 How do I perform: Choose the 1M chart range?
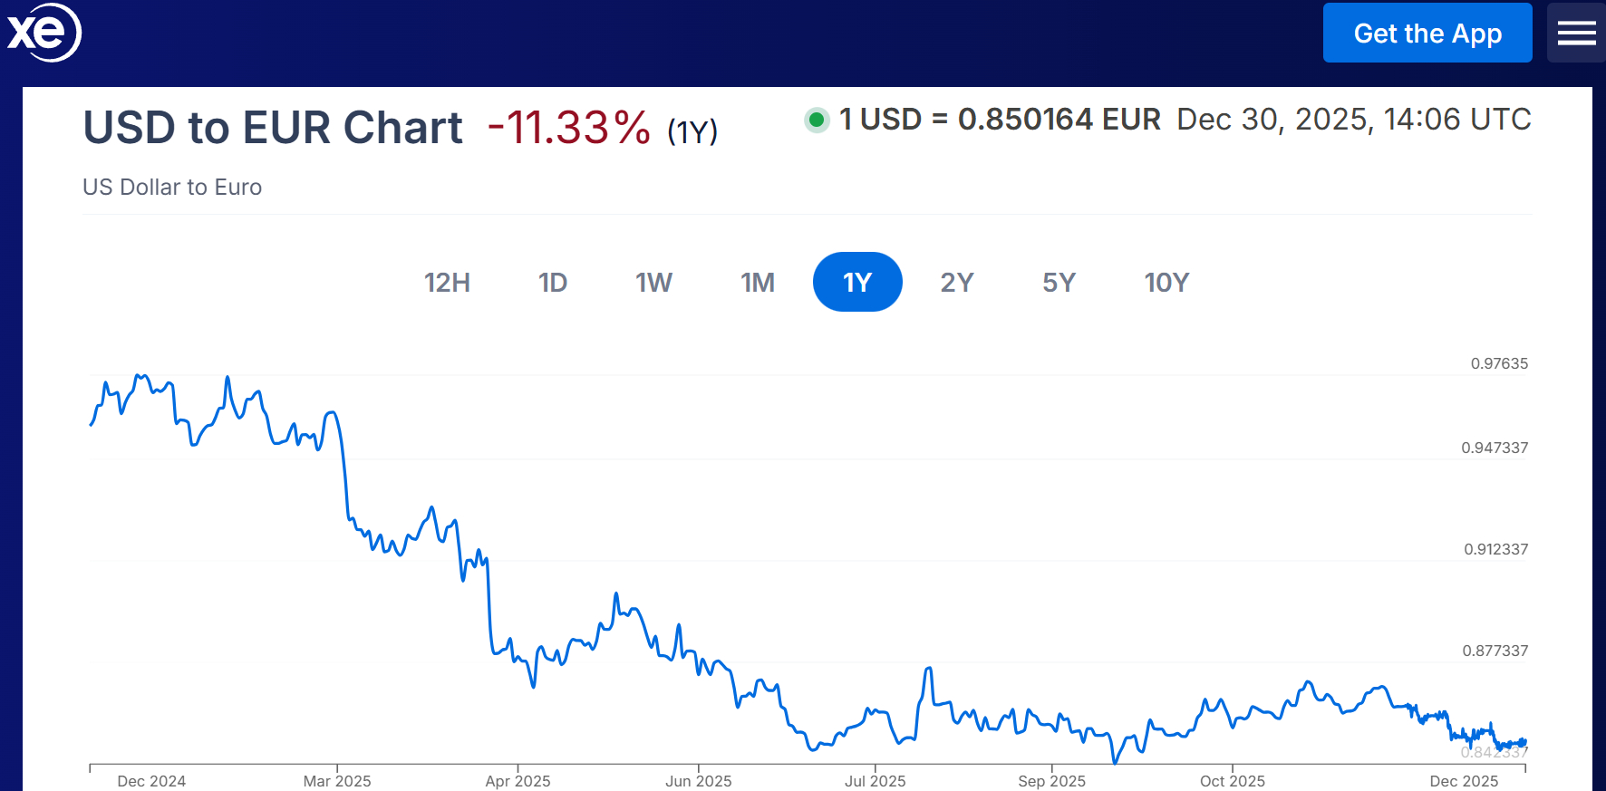point(758,283)
